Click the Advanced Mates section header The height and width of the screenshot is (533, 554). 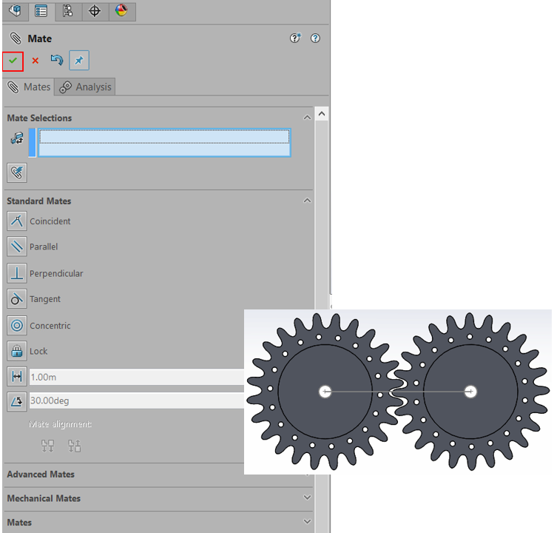point(41,475)
